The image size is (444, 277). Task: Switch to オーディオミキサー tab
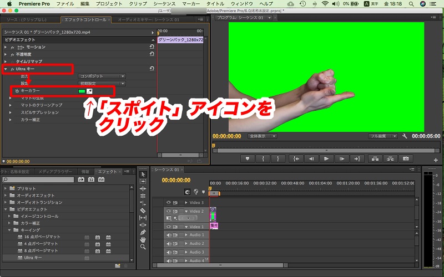click(148, 19)
